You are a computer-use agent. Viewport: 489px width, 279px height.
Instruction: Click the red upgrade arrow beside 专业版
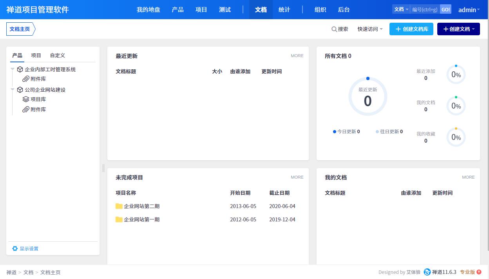pos(479,272)
